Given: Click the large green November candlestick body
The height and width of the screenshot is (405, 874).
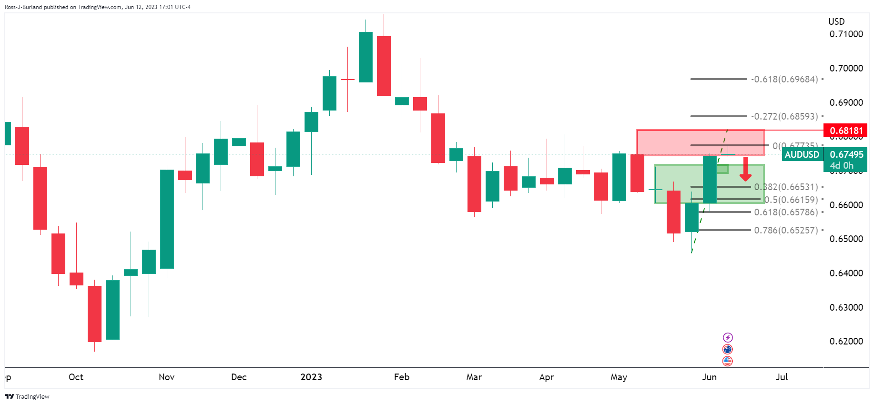Looking at the screenshot, I should pyautogui.click(x=167, y=219).
